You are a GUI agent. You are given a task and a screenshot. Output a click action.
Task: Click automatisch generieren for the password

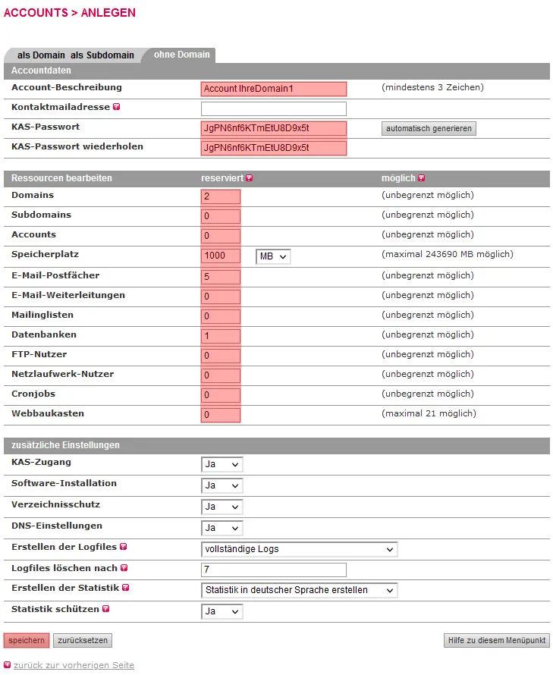click(429, 128)
